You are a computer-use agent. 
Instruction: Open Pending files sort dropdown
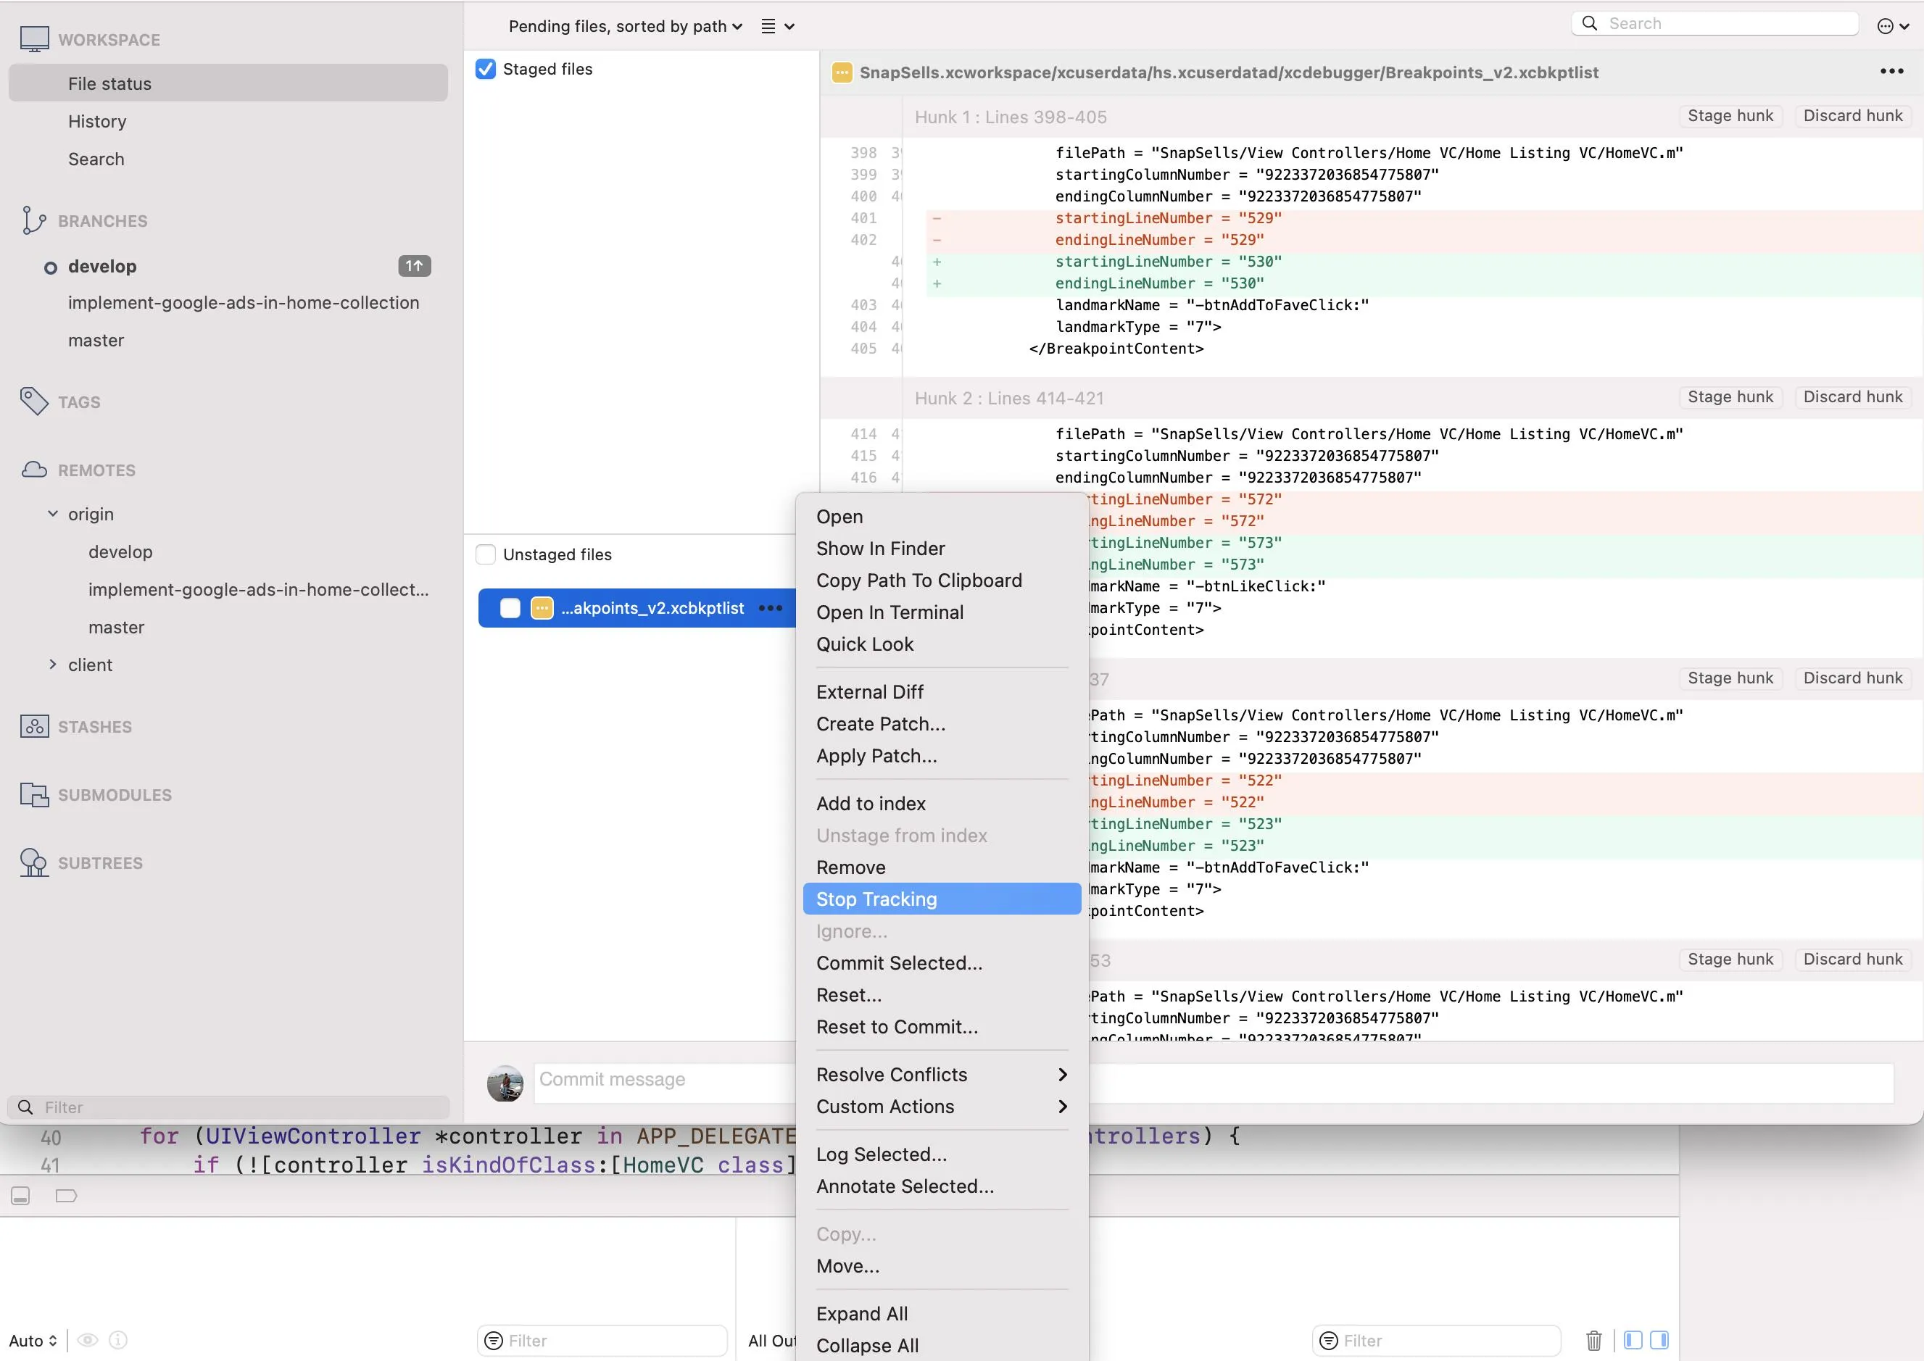coord(625,27)
